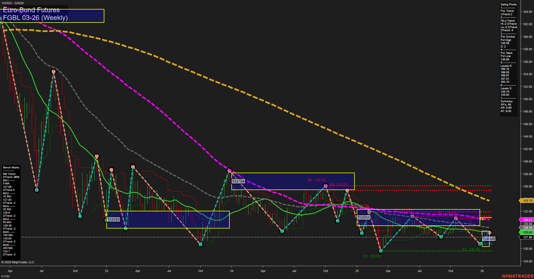Collapse the Swing Pivots panel

[x=508, y=4]
